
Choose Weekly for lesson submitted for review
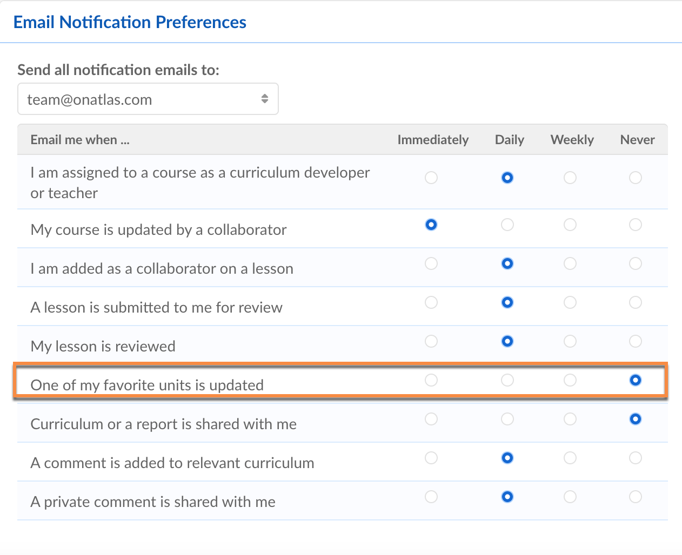[x=570, y=302]
